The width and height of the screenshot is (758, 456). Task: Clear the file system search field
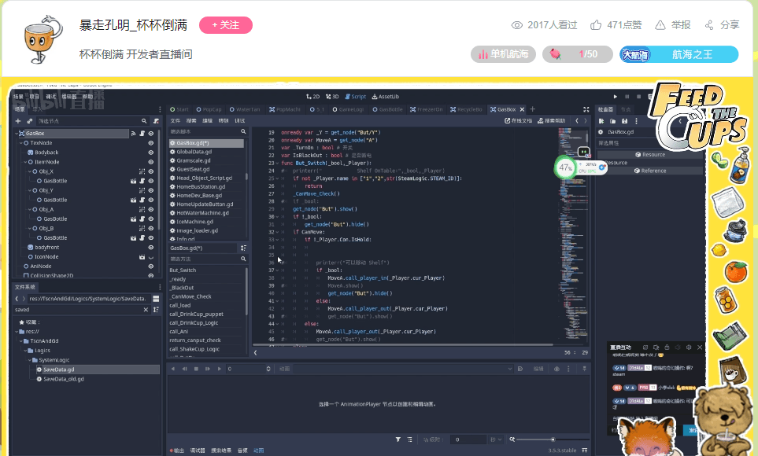(x=144, y=310)
